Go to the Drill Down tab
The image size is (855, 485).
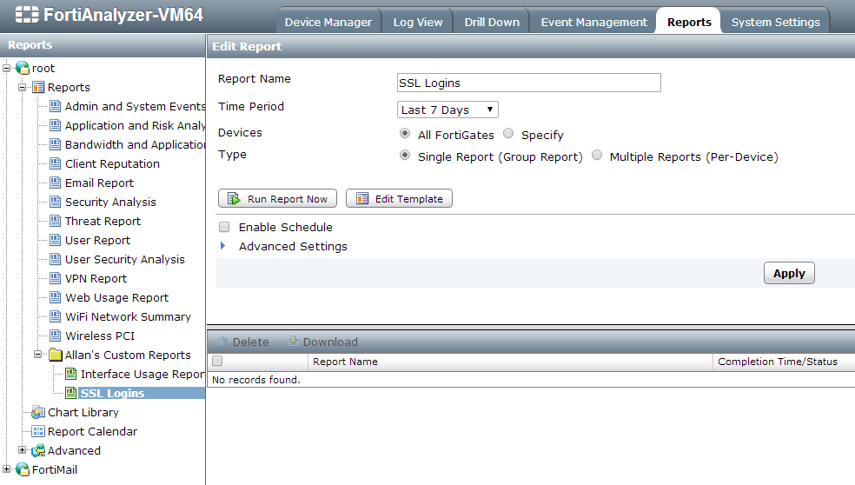[x=492, y=23]
